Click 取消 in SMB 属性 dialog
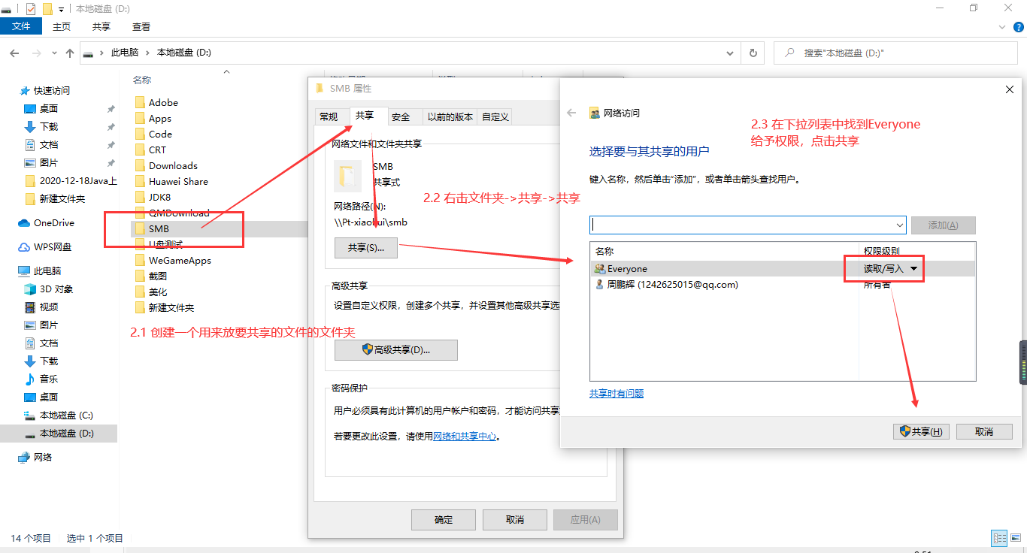Image resolution: width=1027 pixels, height=553 pixels. (514, 519)
